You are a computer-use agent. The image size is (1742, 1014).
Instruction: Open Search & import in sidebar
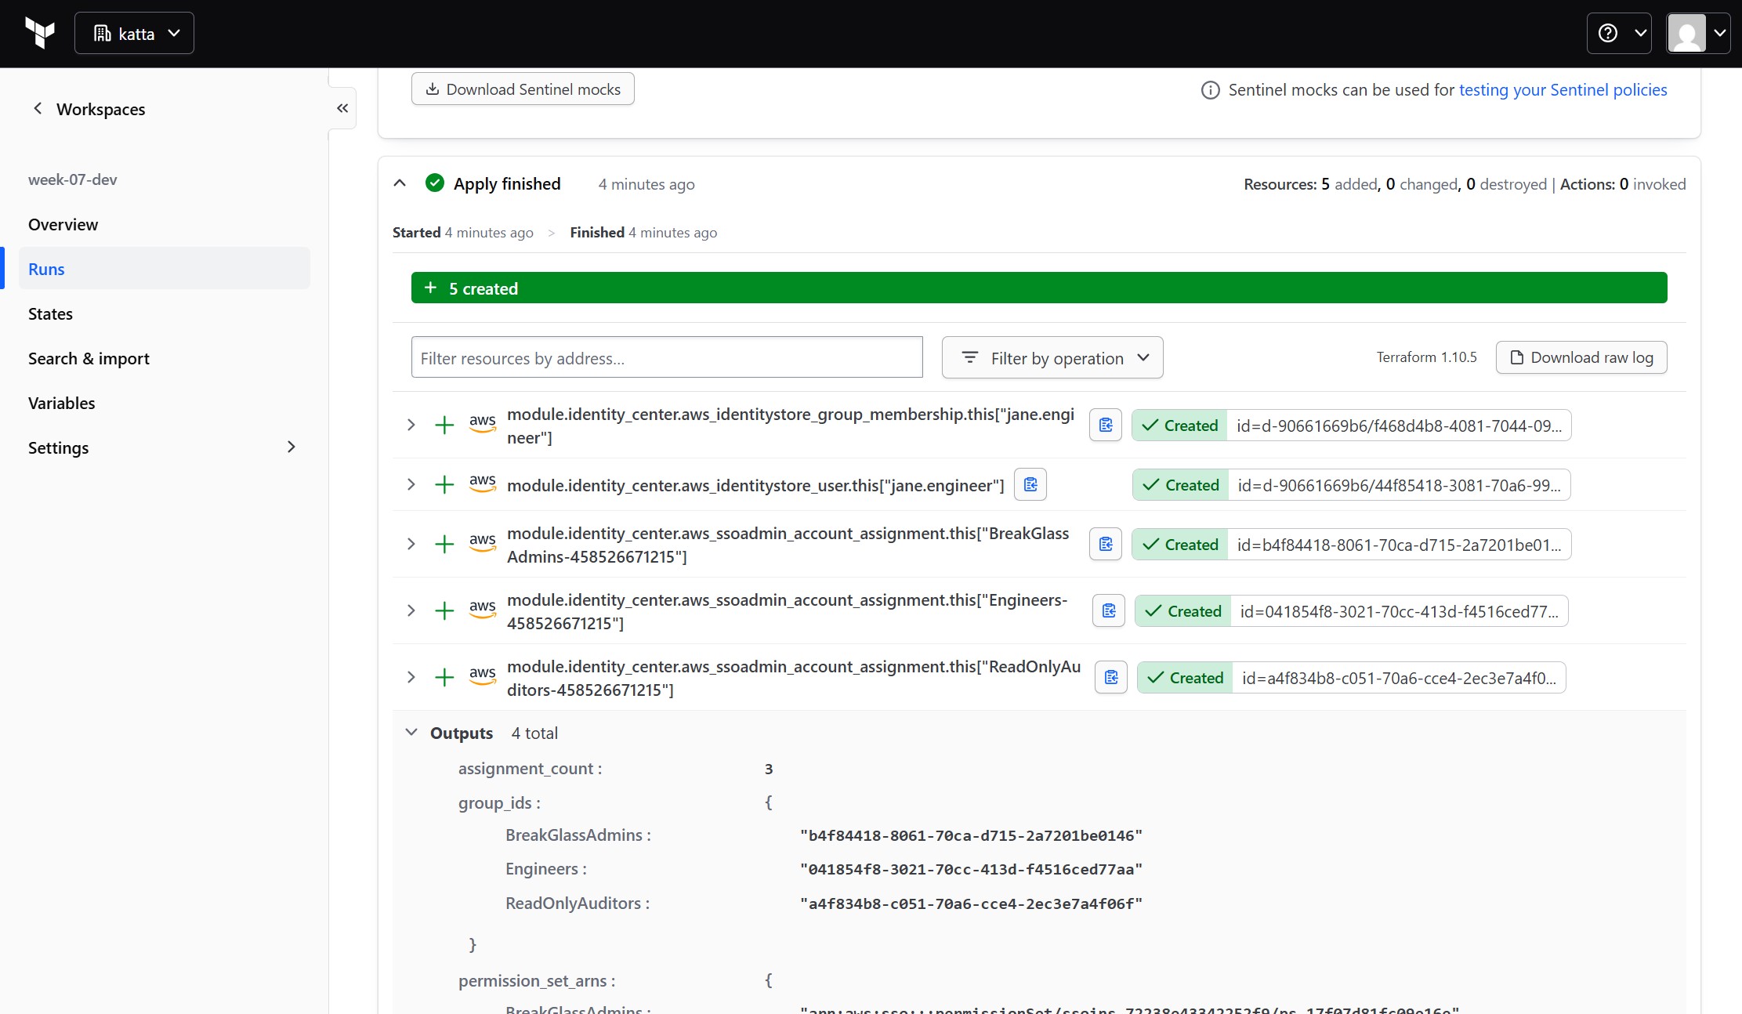164,358
